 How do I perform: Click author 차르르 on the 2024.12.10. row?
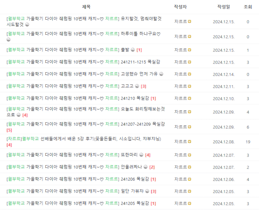click(181, 98)
